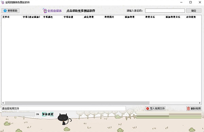Focus the activation code input field
This screenshot has width=204, height=132.
click(165, 11)
